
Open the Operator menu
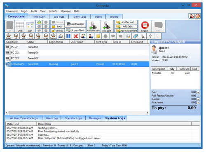[x=66, y=11]
